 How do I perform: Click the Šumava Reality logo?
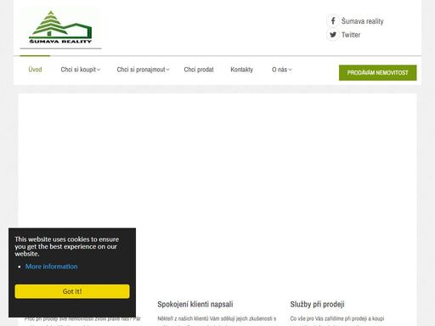(x=60, y=27)
